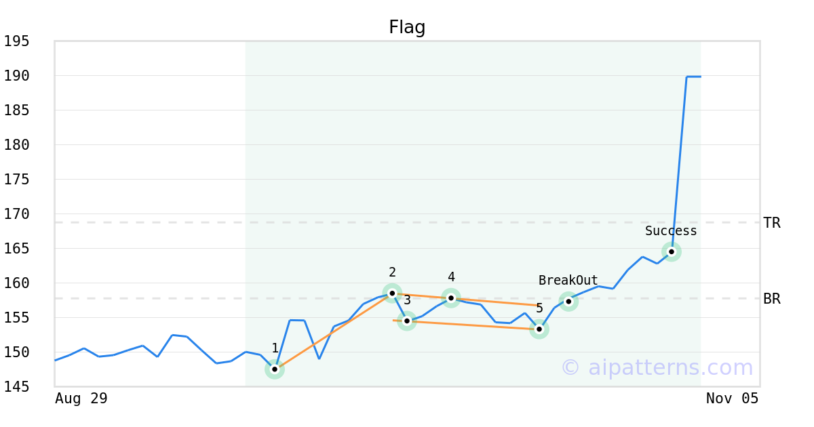Select the point 2 marker at flagpole top
The image size is (814, 427).
pos(392,293)
